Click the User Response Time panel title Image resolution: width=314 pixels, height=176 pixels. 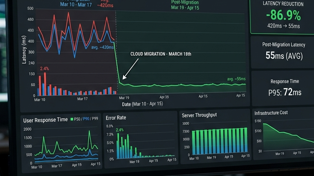45,120
